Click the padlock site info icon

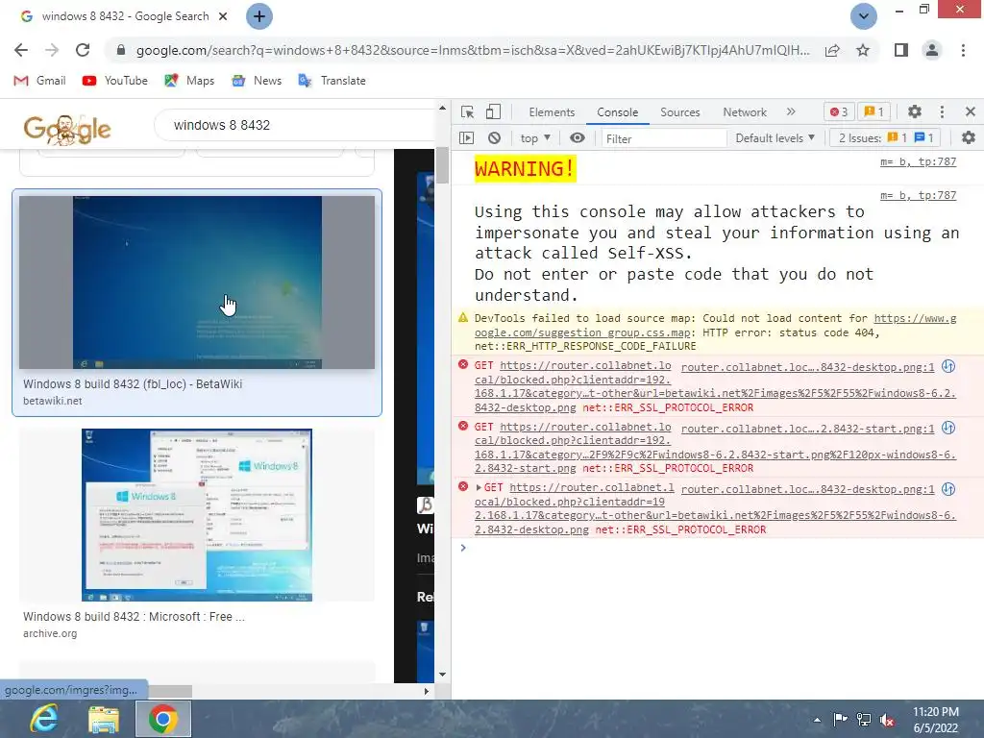(120, 50)
